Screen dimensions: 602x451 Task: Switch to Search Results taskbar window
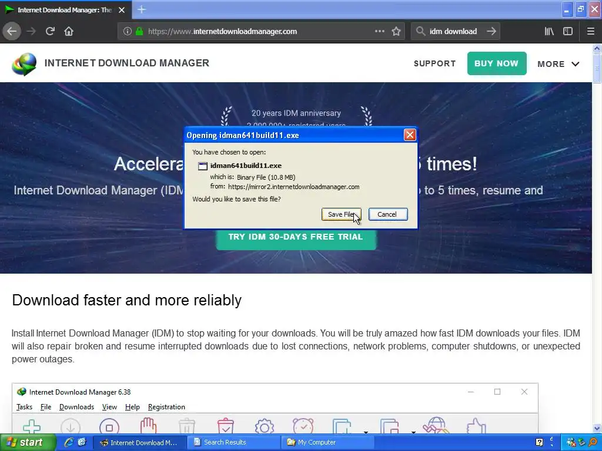click(x=233, y=443)
